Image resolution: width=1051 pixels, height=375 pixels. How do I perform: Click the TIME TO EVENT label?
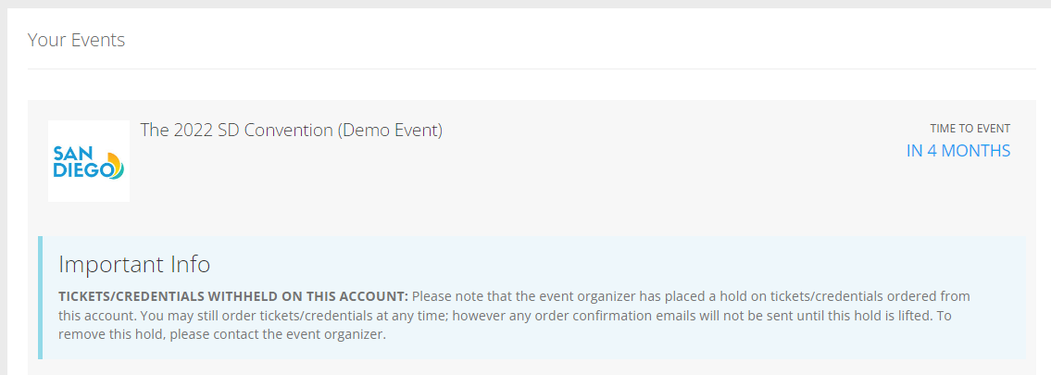(x=970, y=129)
